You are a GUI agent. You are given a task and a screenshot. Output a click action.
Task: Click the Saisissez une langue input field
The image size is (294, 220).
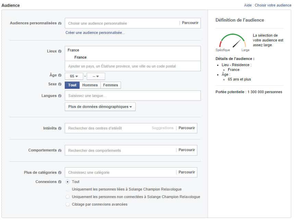[x=133, y=96]
